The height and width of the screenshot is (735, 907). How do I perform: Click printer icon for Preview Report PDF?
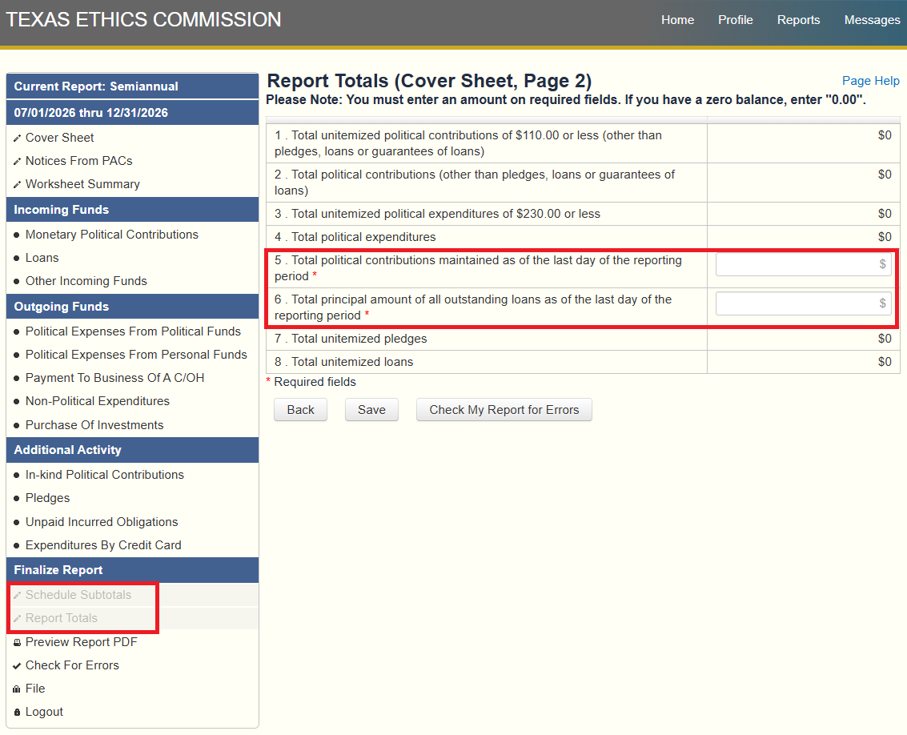(x=17, y=642)
